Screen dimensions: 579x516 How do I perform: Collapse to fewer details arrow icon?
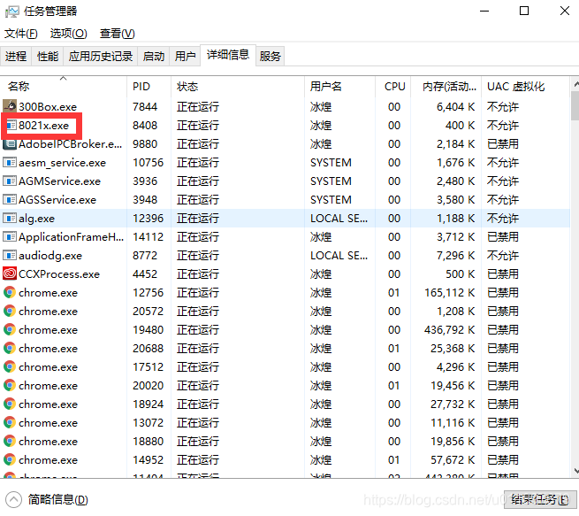(x=13, y=500)
